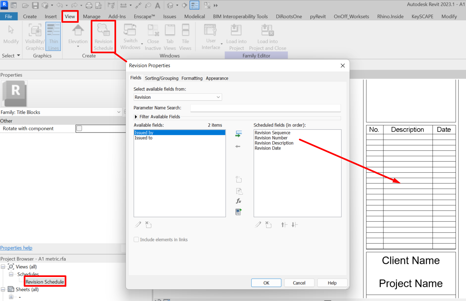Click Cancel in Revision Properties dialog
This screenshot has width=466, height=301.
pos(299,283)
